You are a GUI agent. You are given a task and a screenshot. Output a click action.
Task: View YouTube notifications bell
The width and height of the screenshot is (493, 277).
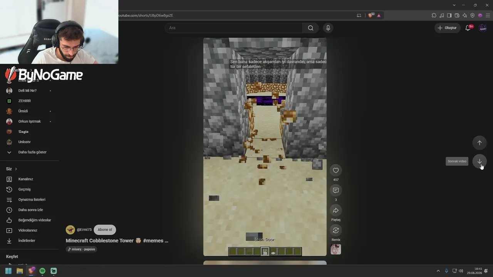[468, 28]
